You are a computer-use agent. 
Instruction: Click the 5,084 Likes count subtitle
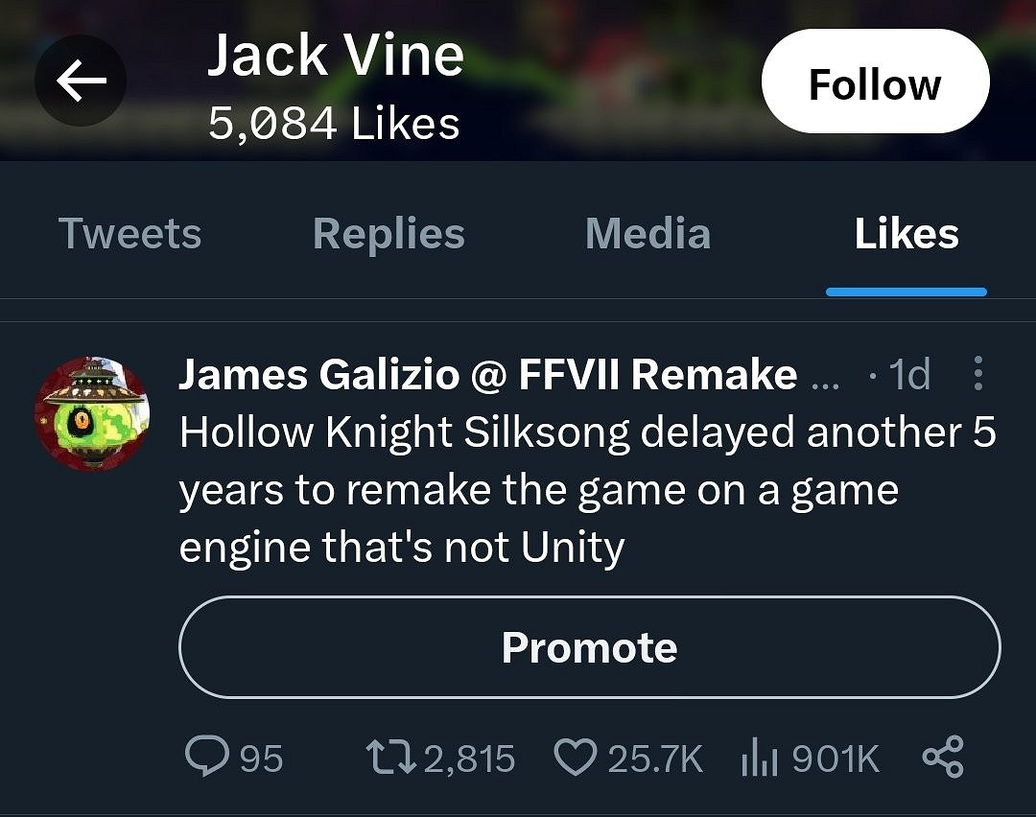(334, 124)
